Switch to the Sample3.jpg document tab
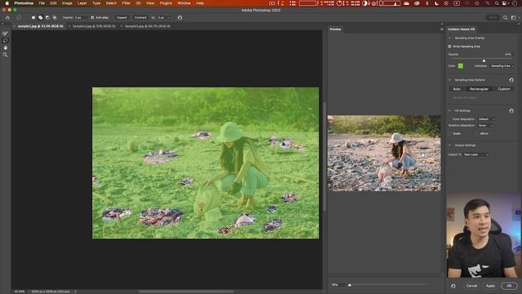522x294 pixels. pos(148,26)
